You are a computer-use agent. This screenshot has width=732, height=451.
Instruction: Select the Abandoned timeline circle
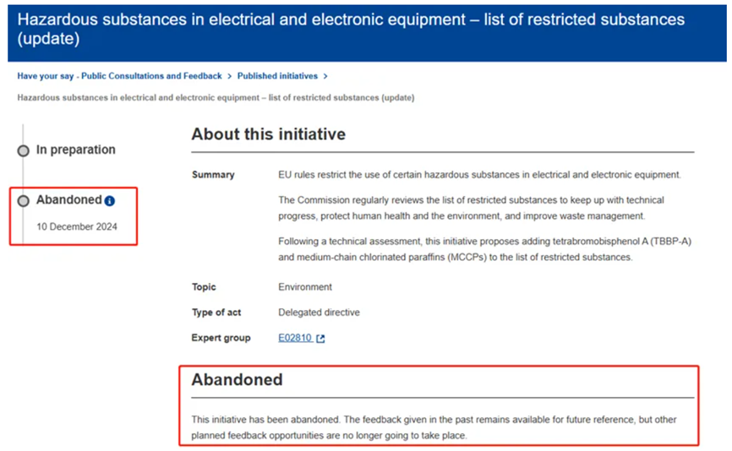[24, 201]
